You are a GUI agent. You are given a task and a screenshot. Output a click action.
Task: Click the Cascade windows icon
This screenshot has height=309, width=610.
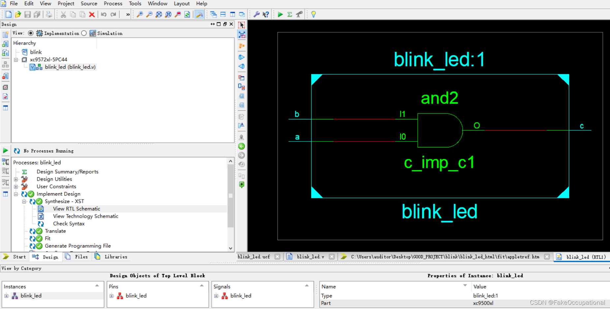click(213, 14)
